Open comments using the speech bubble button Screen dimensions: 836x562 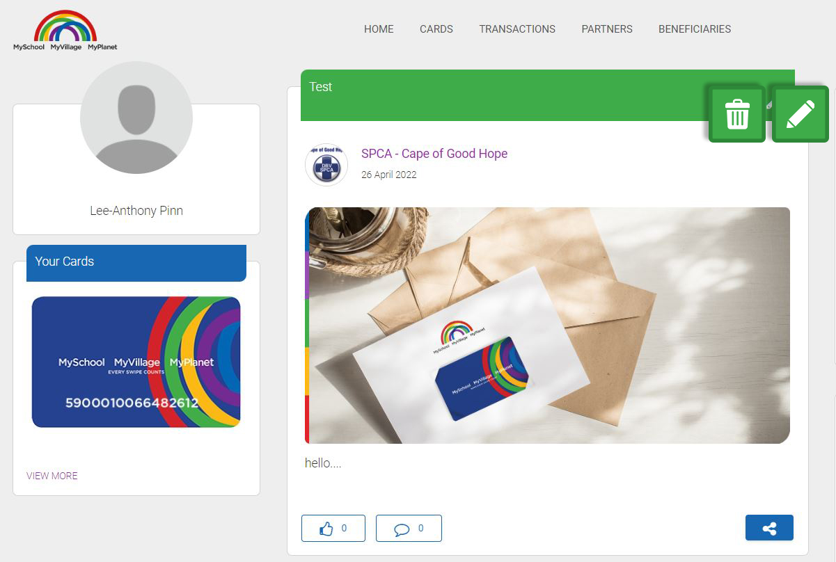(x=409, y=529)
